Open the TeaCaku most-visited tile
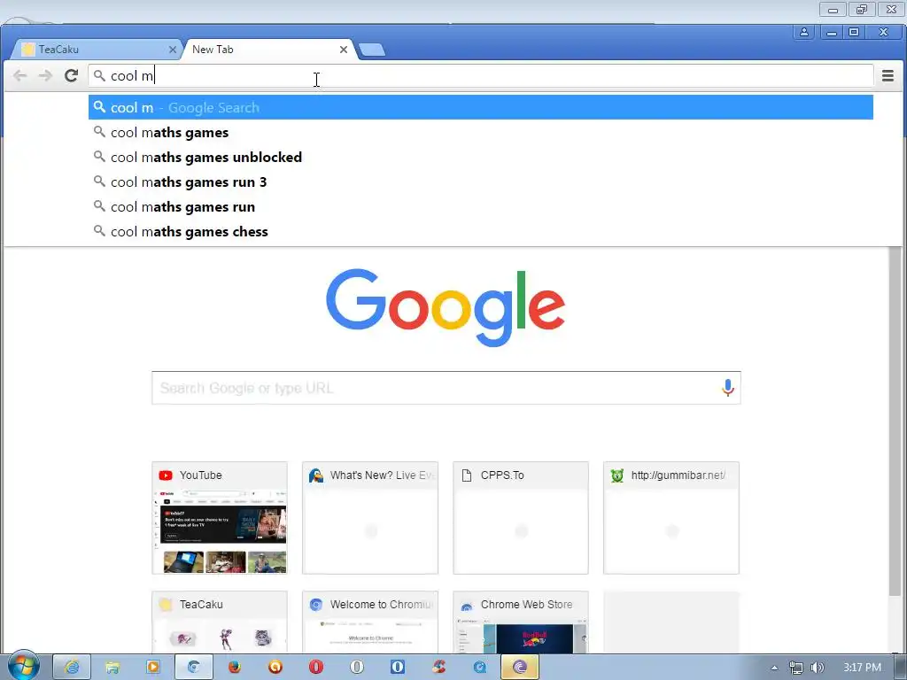Viewport: 907px width, 680px height. (220, 622)
